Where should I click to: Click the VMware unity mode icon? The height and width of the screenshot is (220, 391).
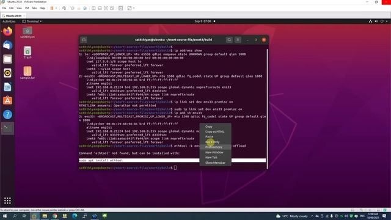point(112,8)
